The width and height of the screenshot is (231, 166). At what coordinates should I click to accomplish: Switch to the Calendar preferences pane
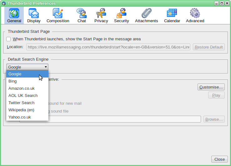point(172,15)
